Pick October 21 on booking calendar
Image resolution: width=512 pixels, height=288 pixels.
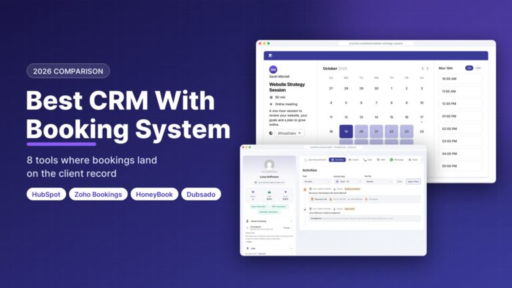point(376,131)
